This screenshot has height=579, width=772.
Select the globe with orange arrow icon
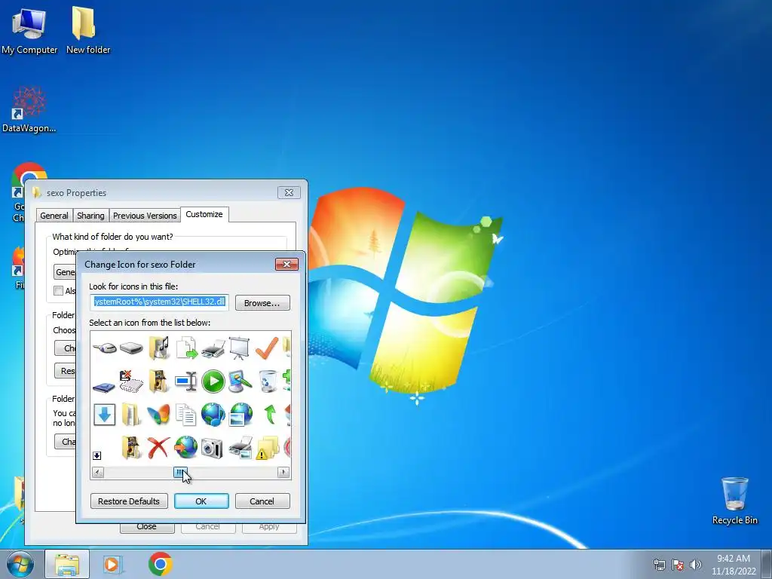[x=185, y=448]
